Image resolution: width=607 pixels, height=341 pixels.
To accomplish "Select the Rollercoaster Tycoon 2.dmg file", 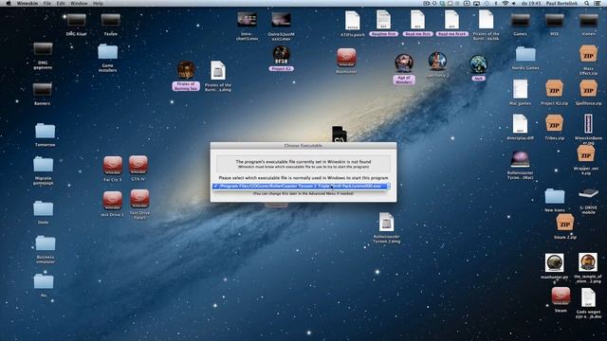I will point(386,223).
